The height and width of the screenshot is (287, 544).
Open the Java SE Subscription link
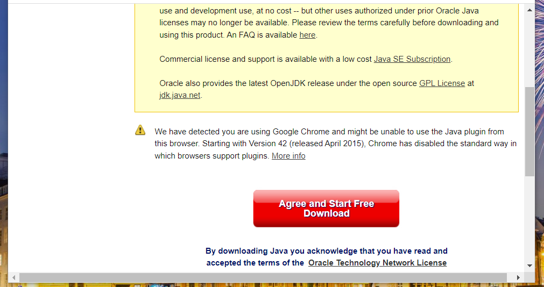pyautogui.click(x=412, y=59)
